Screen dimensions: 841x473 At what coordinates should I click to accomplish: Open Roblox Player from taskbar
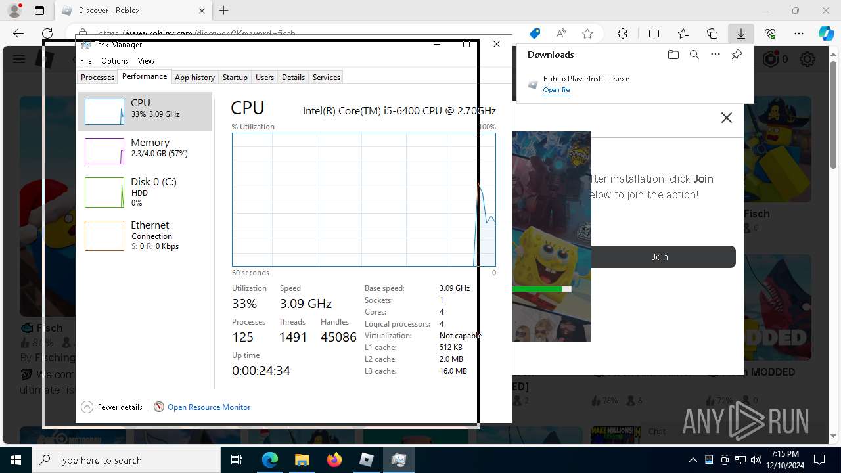coord(367,460)
